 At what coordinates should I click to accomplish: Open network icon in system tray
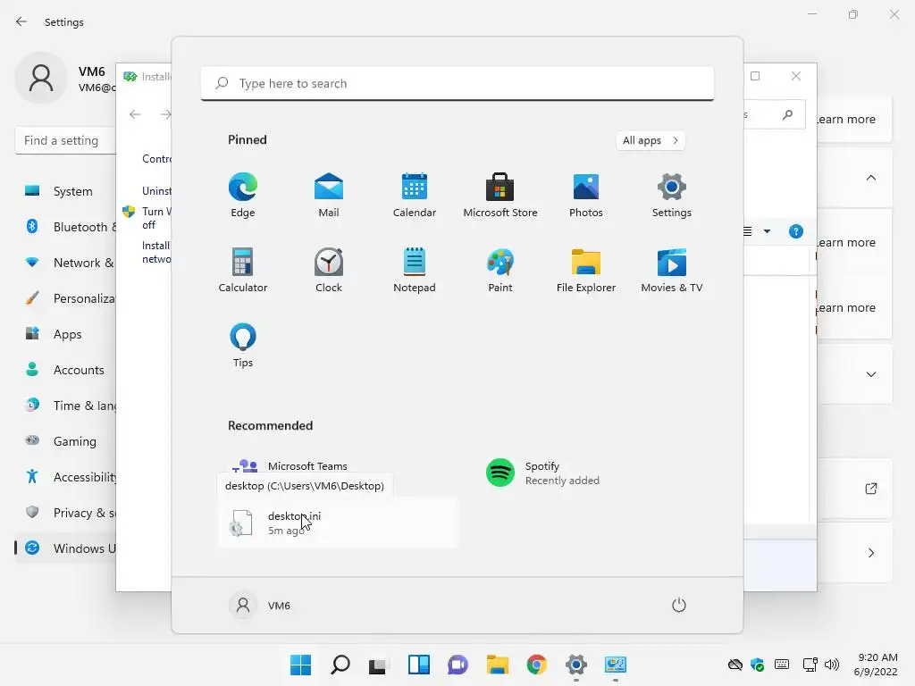click(810, 665)
